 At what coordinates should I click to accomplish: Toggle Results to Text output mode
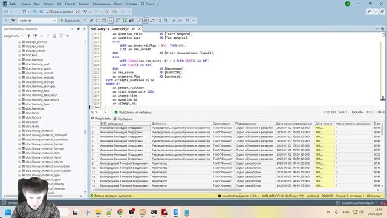[x=139, y=21]
